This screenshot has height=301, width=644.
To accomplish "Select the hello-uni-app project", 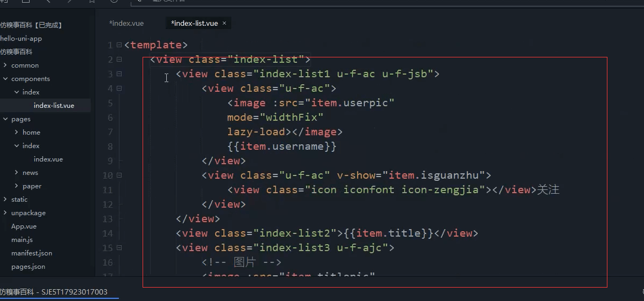I will (21, 39).
